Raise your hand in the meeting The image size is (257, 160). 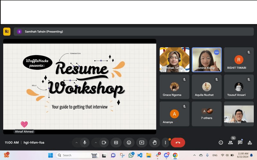pyautogui.click(x=155, y=142)
